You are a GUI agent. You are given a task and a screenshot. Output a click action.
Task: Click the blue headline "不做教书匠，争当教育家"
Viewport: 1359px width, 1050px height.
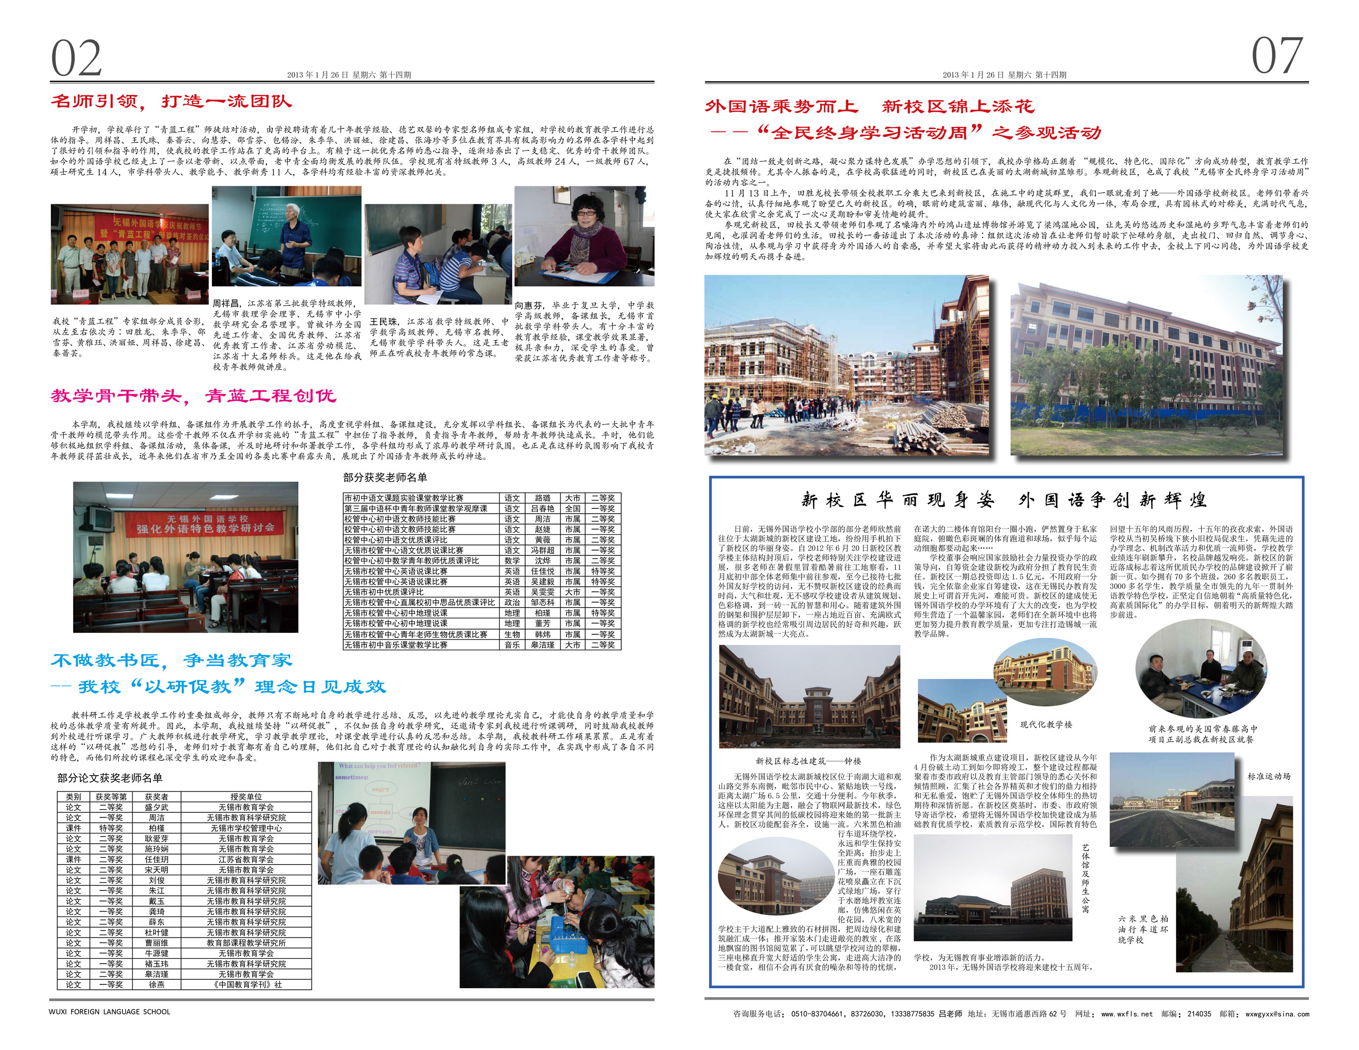click(171, 660)
